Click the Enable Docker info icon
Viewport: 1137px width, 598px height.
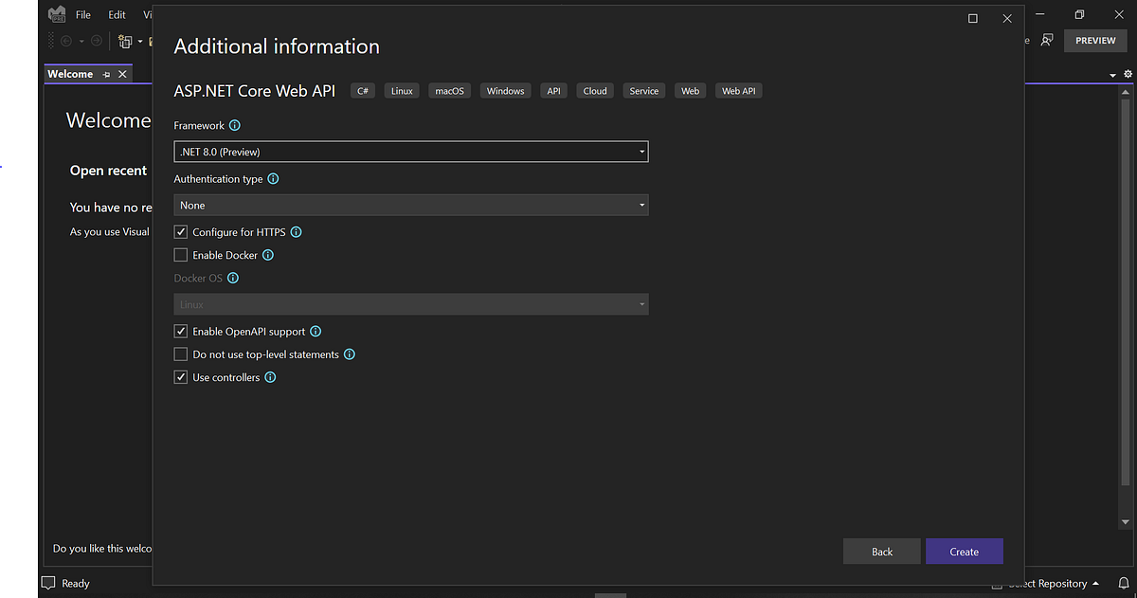pyautogui.click(x=266, y=254)
